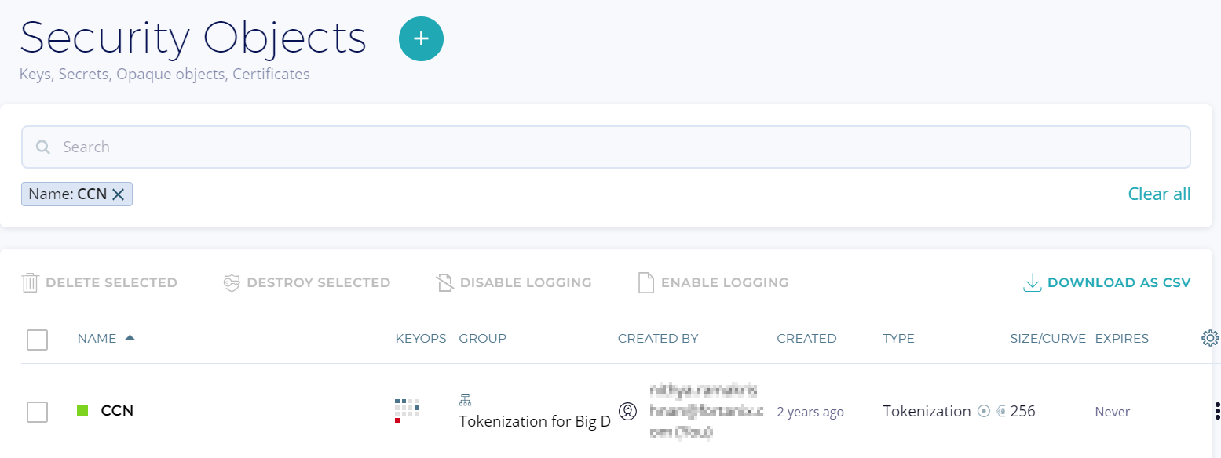Open column settings gear icon
The image size is (1221, 458).
pyautogui.click(x=1209, y=338)
